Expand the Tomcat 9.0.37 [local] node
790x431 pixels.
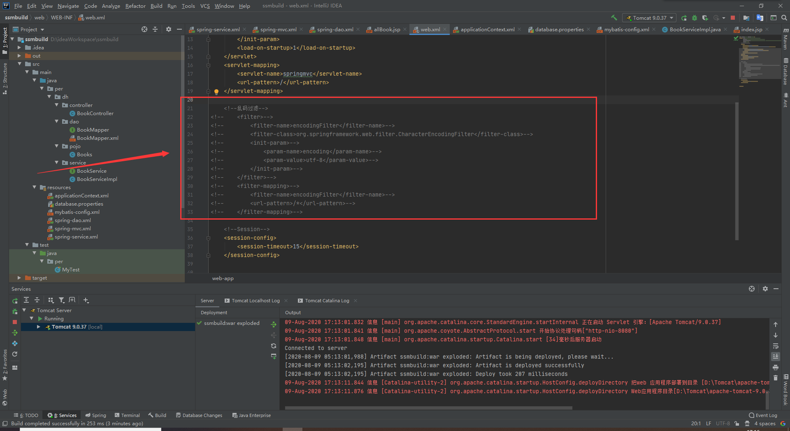point(38,327)
